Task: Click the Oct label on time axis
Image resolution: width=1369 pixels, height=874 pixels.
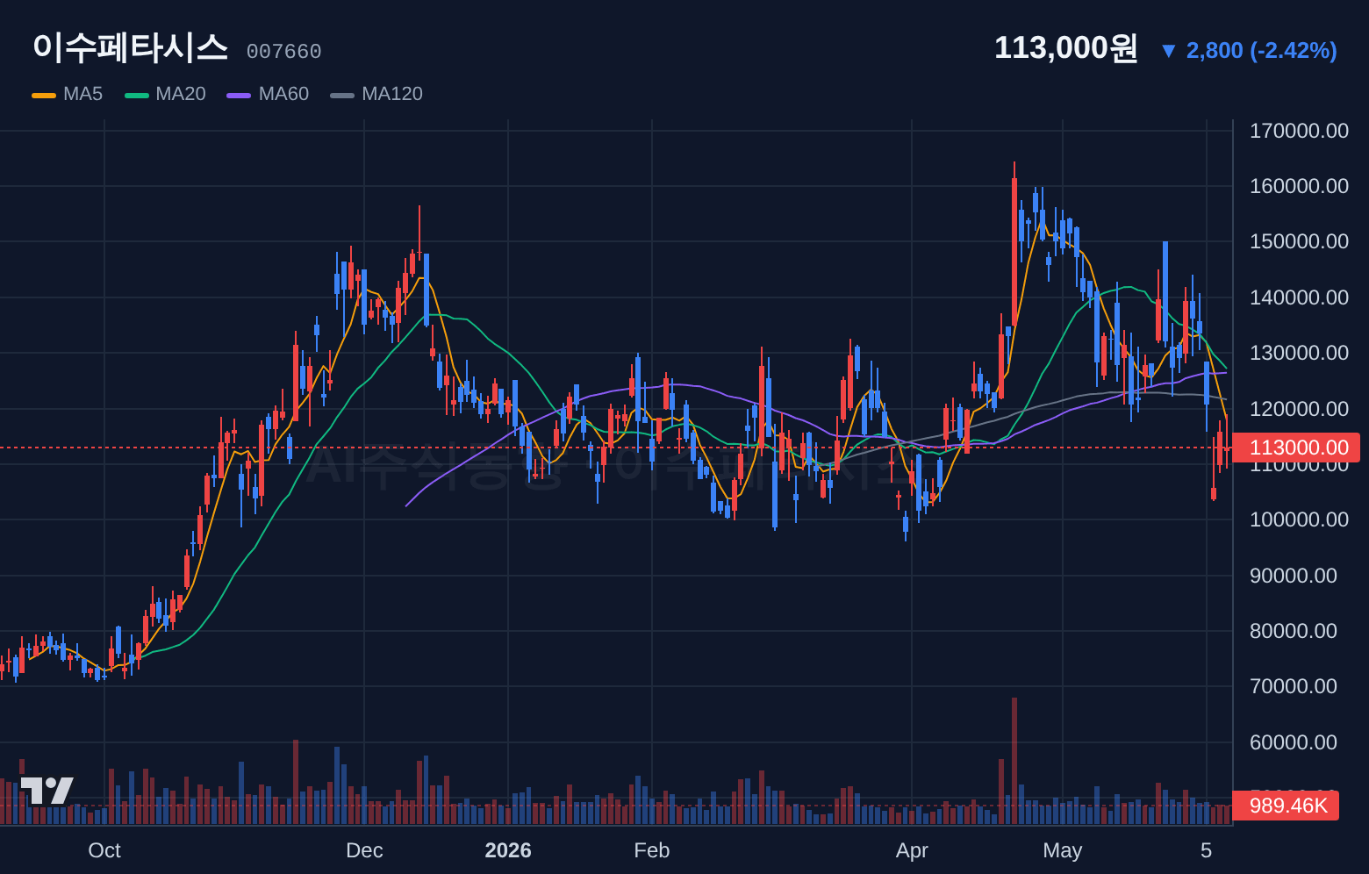Action: 104,850
